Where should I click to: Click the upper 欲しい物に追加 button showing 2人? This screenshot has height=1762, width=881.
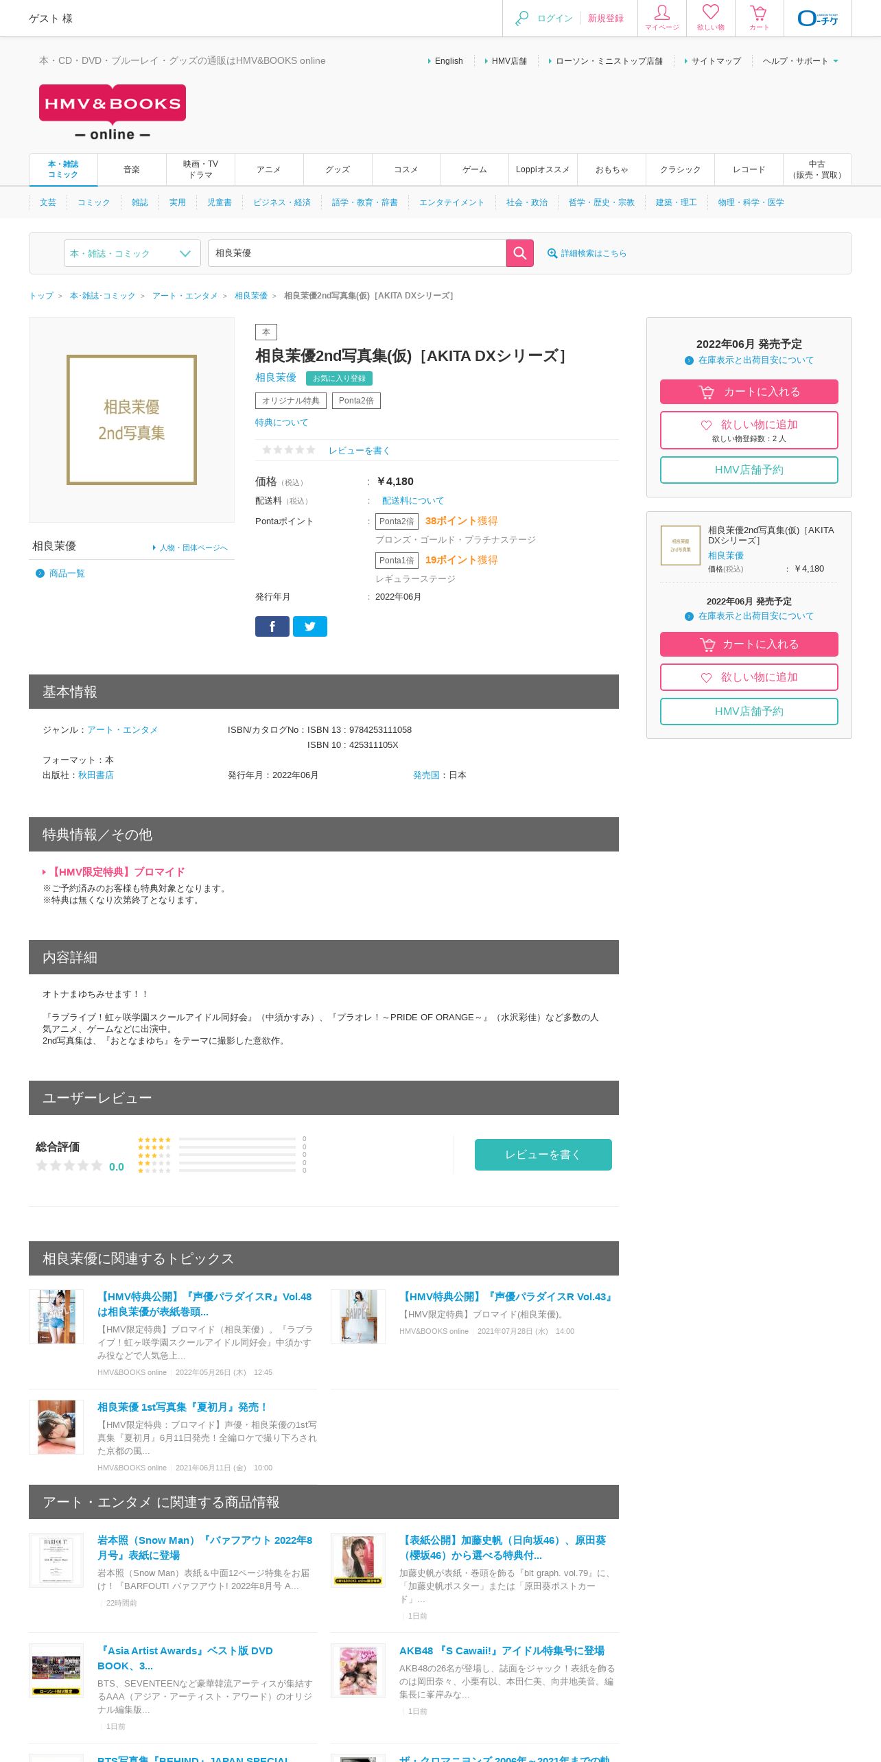pyautogui.click(x=749, y=430)
